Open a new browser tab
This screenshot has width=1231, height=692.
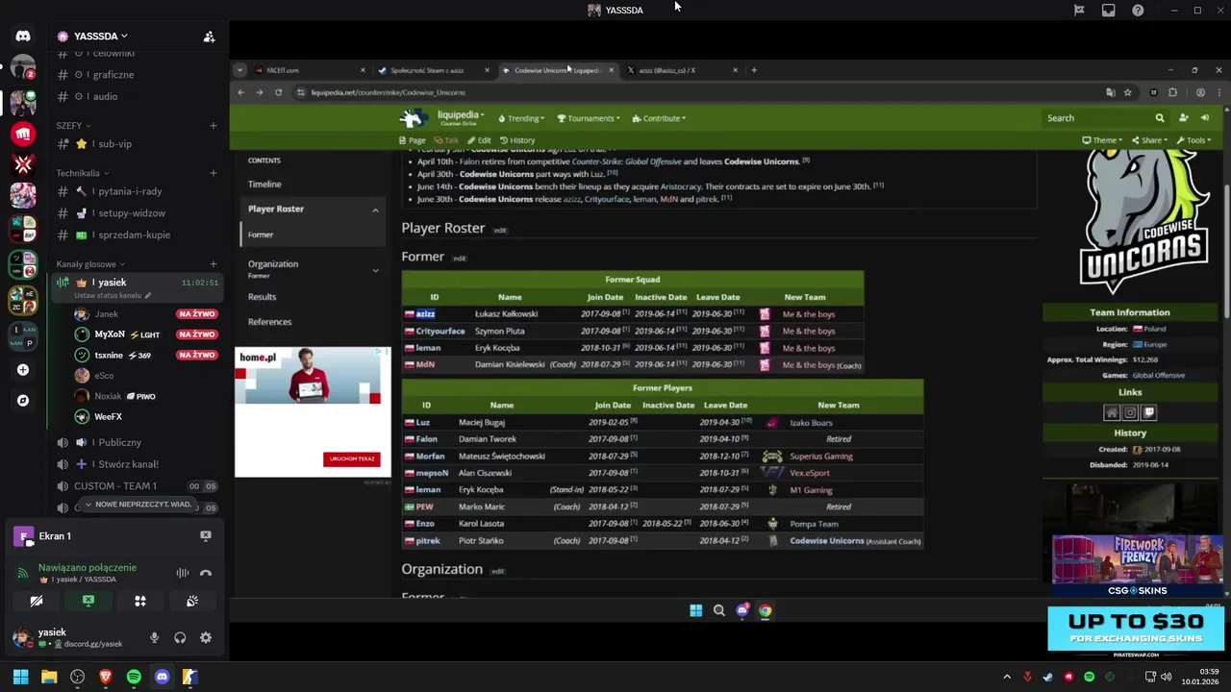[x=754, y=70]
